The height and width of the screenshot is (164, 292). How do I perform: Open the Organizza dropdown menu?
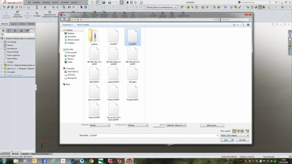click(x=68, y=25)
